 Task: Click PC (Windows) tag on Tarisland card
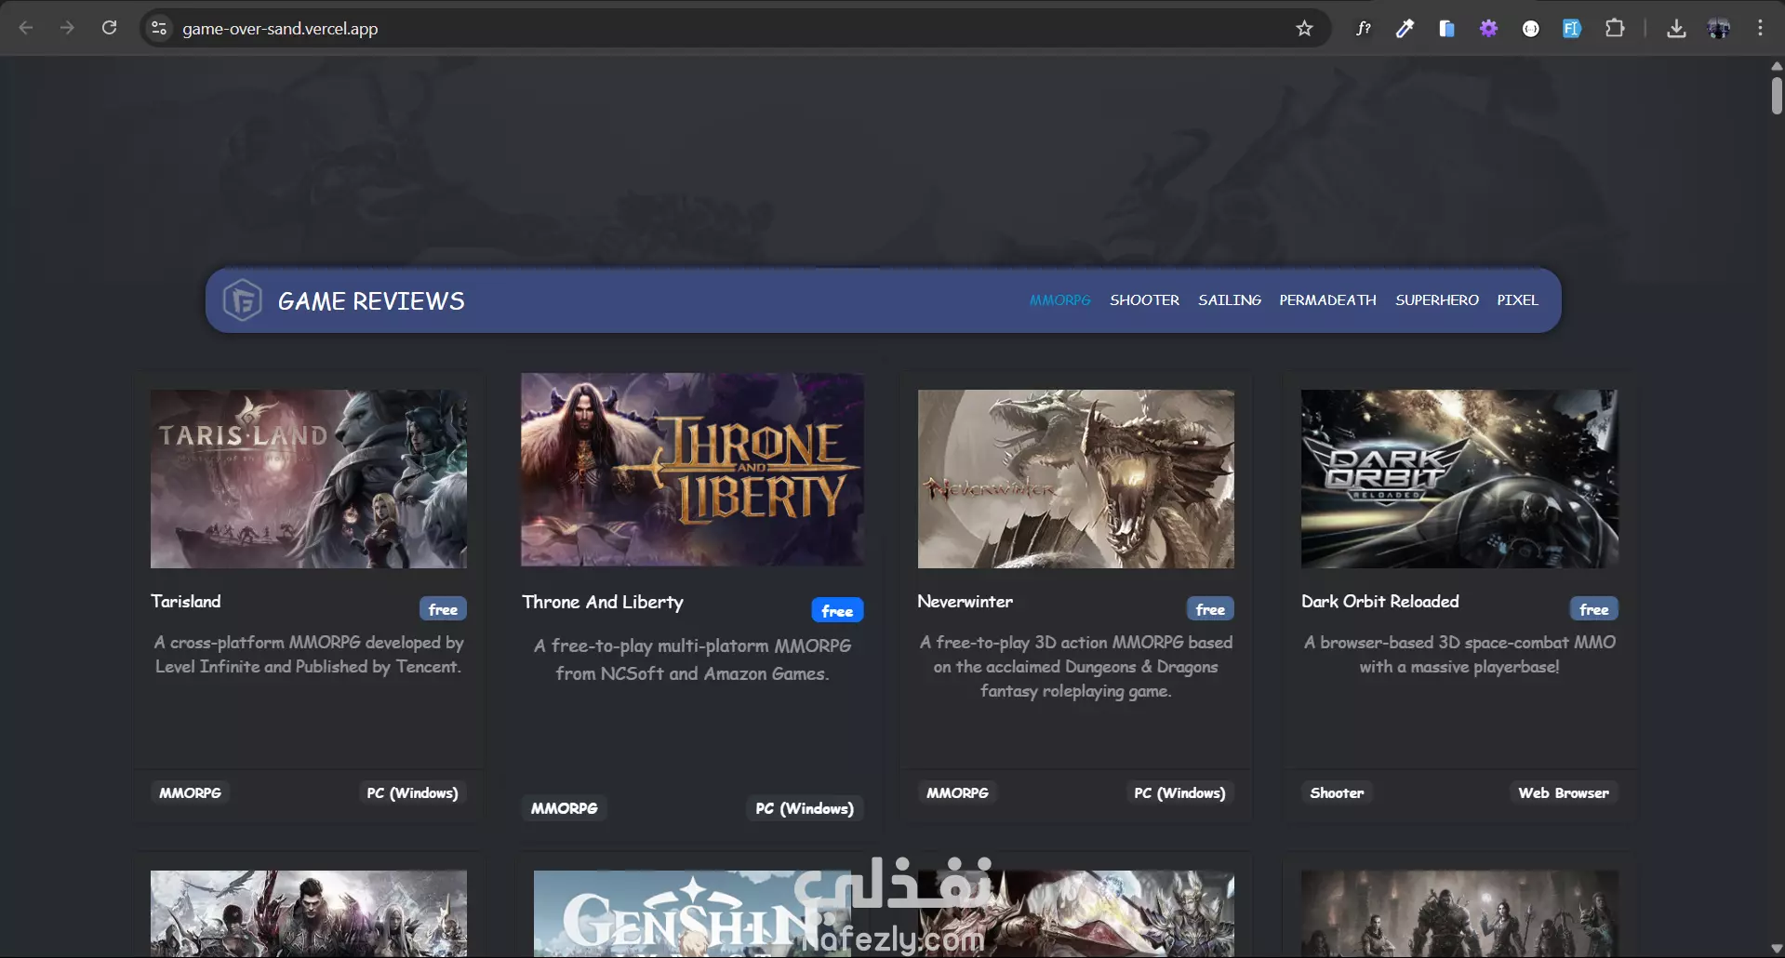(412, 792)
